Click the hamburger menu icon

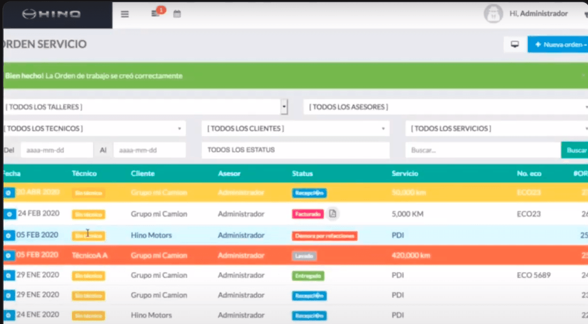(125, 14)
